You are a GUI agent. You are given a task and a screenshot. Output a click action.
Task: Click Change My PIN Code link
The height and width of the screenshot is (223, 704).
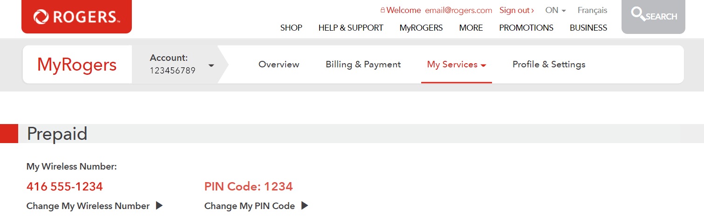coord(250,206)
